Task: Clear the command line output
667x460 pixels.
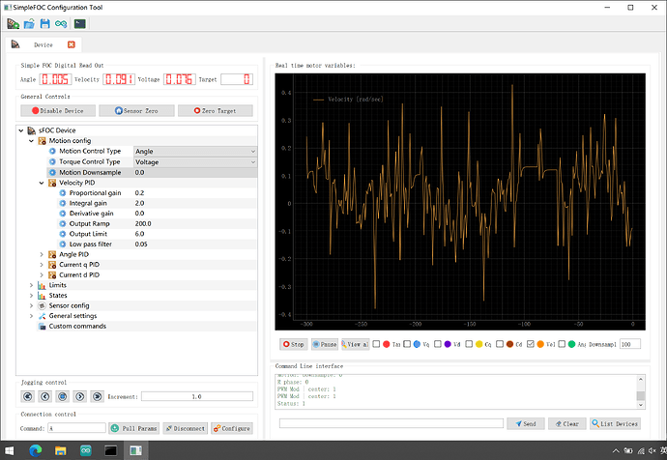Action: pos(567,424)
